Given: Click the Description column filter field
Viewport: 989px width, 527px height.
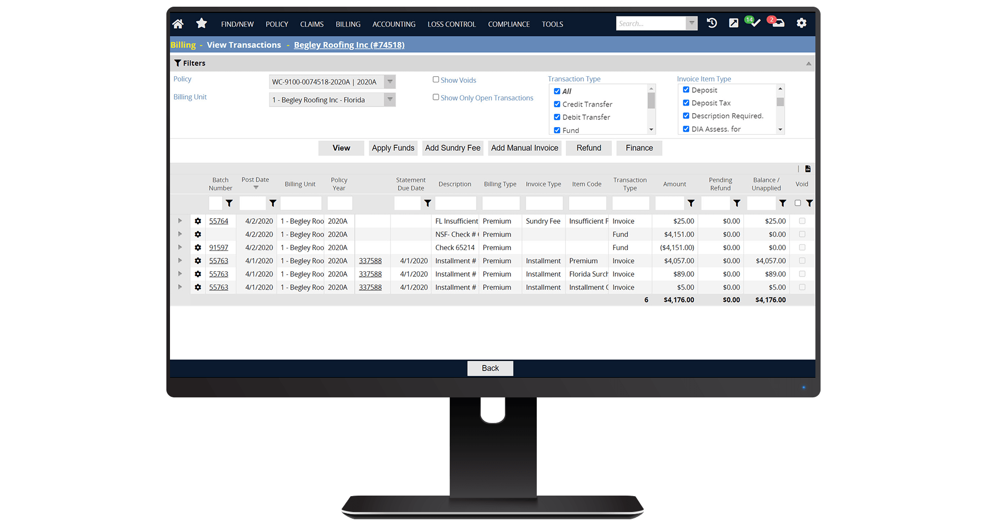Looking at the screenshot, I should pyautogui.click(x=456, y=203).
